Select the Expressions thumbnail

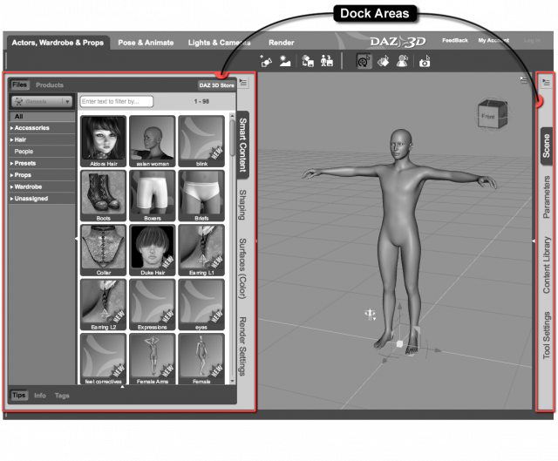[153, 304]
